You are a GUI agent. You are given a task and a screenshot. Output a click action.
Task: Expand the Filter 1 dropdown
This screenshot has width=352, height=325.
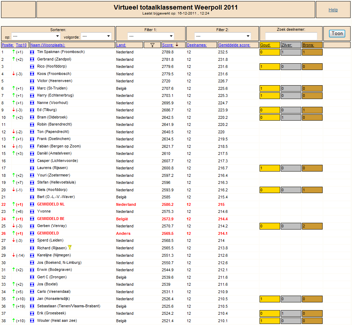[x=151, y=36]
